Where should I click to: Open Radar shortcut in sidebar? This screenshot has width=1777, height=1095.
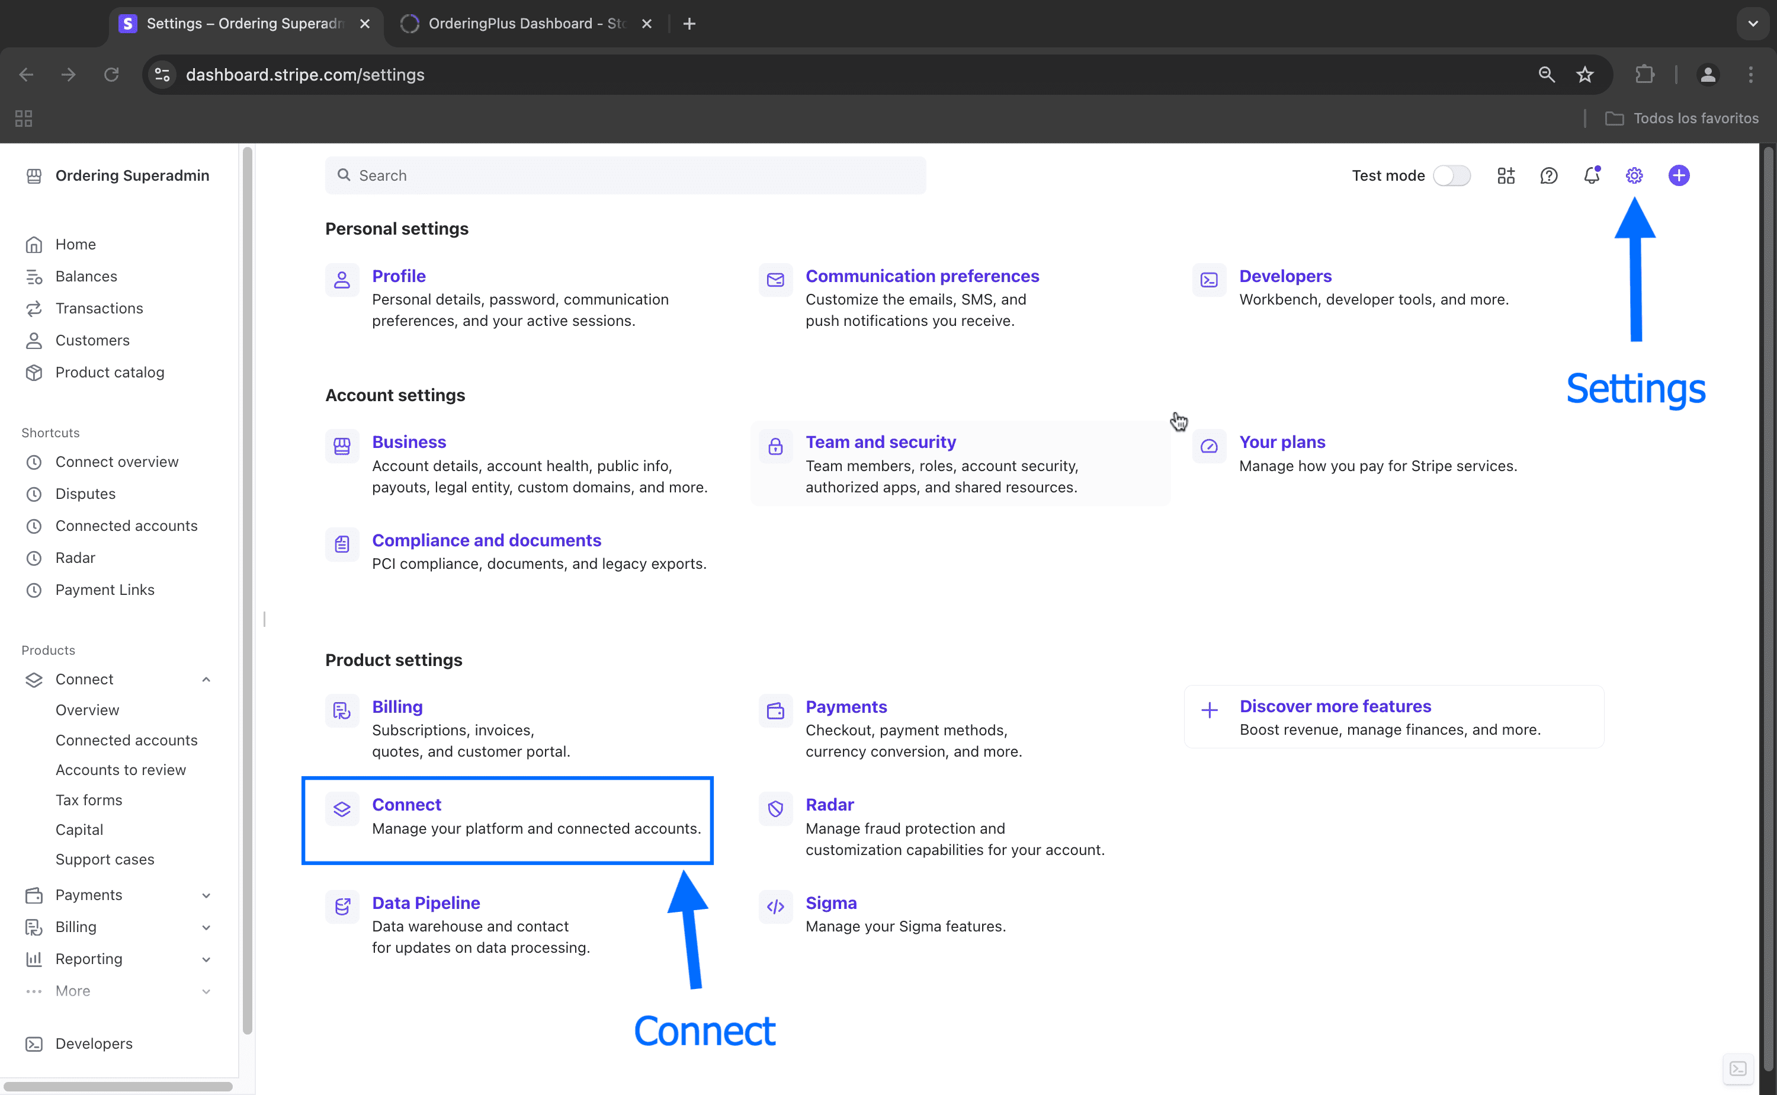point(75,558)
